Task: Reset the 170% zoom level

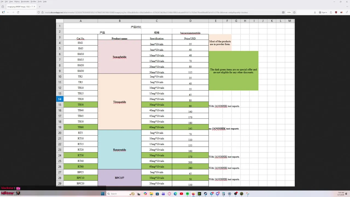Action: coord(289,12)
